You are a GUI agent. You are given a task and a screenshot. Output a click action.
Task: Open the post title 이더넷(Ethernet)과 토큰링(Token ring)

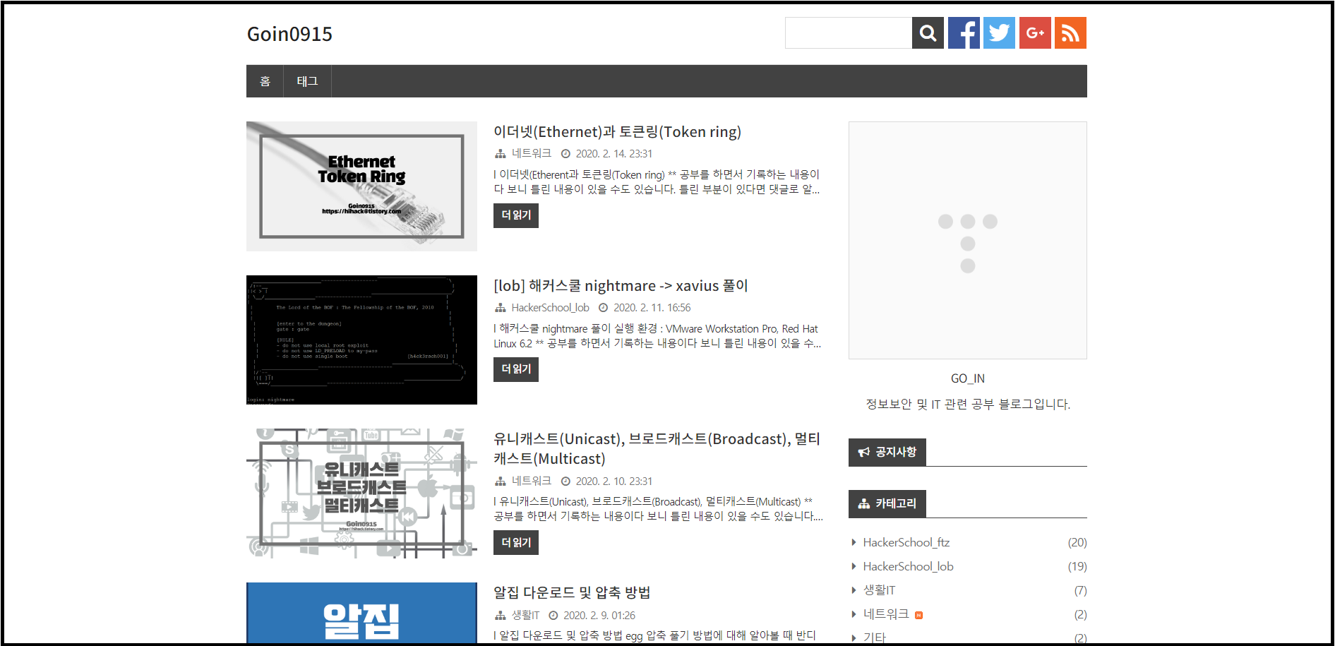(x=617, y=132)
